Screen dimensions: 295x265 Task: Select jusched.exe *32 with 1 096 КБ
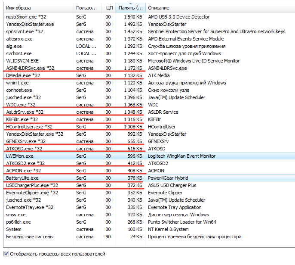[23, 97]
